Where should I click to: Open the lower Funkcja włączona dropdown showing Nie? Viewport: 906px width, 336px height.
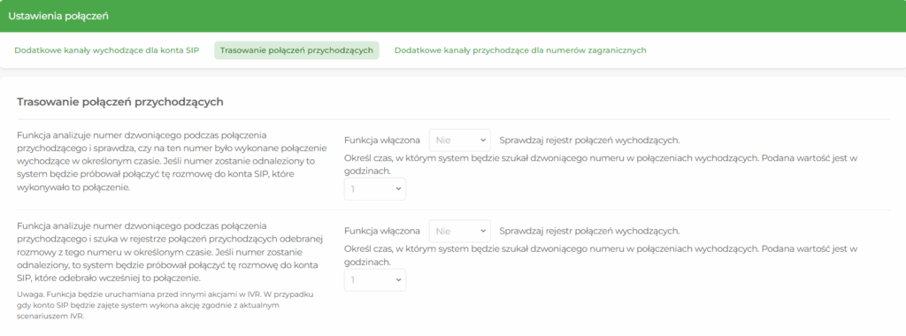(x=460, y=231)
